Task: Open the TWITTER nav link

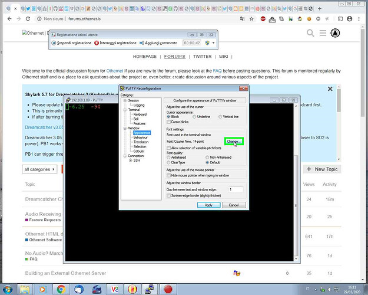Action: [203, 57]
